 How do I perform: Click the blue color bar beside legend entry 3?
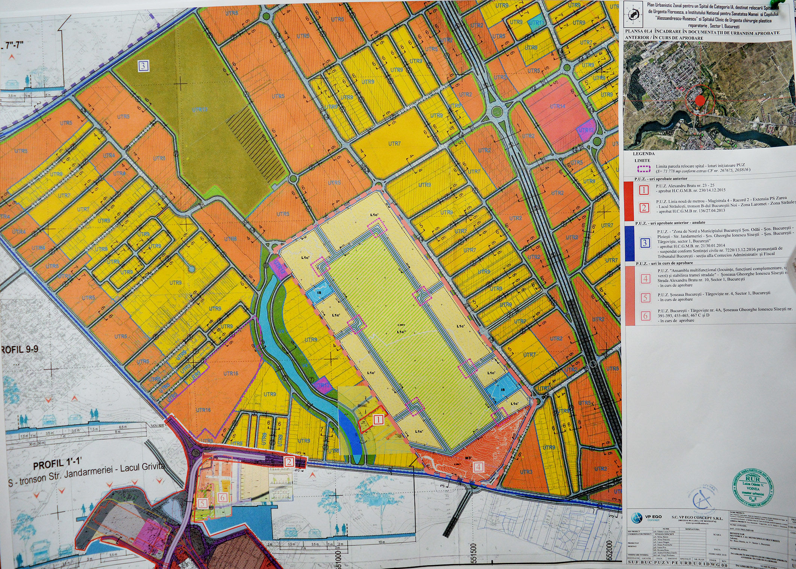click(x=629, y=243)
